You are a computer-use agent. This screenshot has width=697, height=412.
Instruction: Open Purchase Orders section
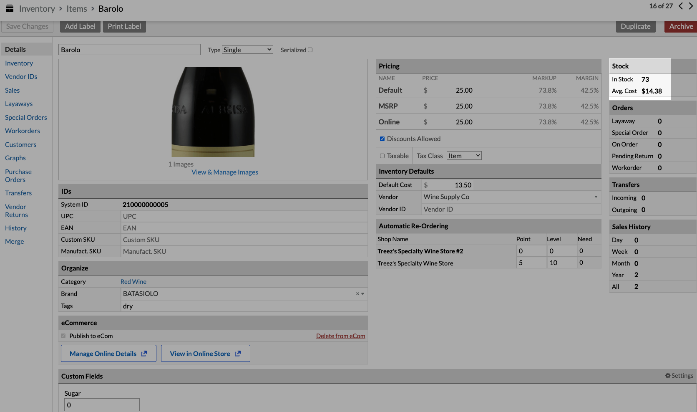coord(18,176)
